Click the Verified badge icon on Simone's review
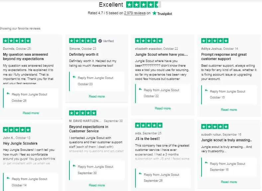 tap(100, 41)
